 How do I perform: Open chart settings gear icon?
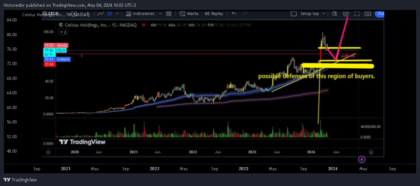pos(346,14)
